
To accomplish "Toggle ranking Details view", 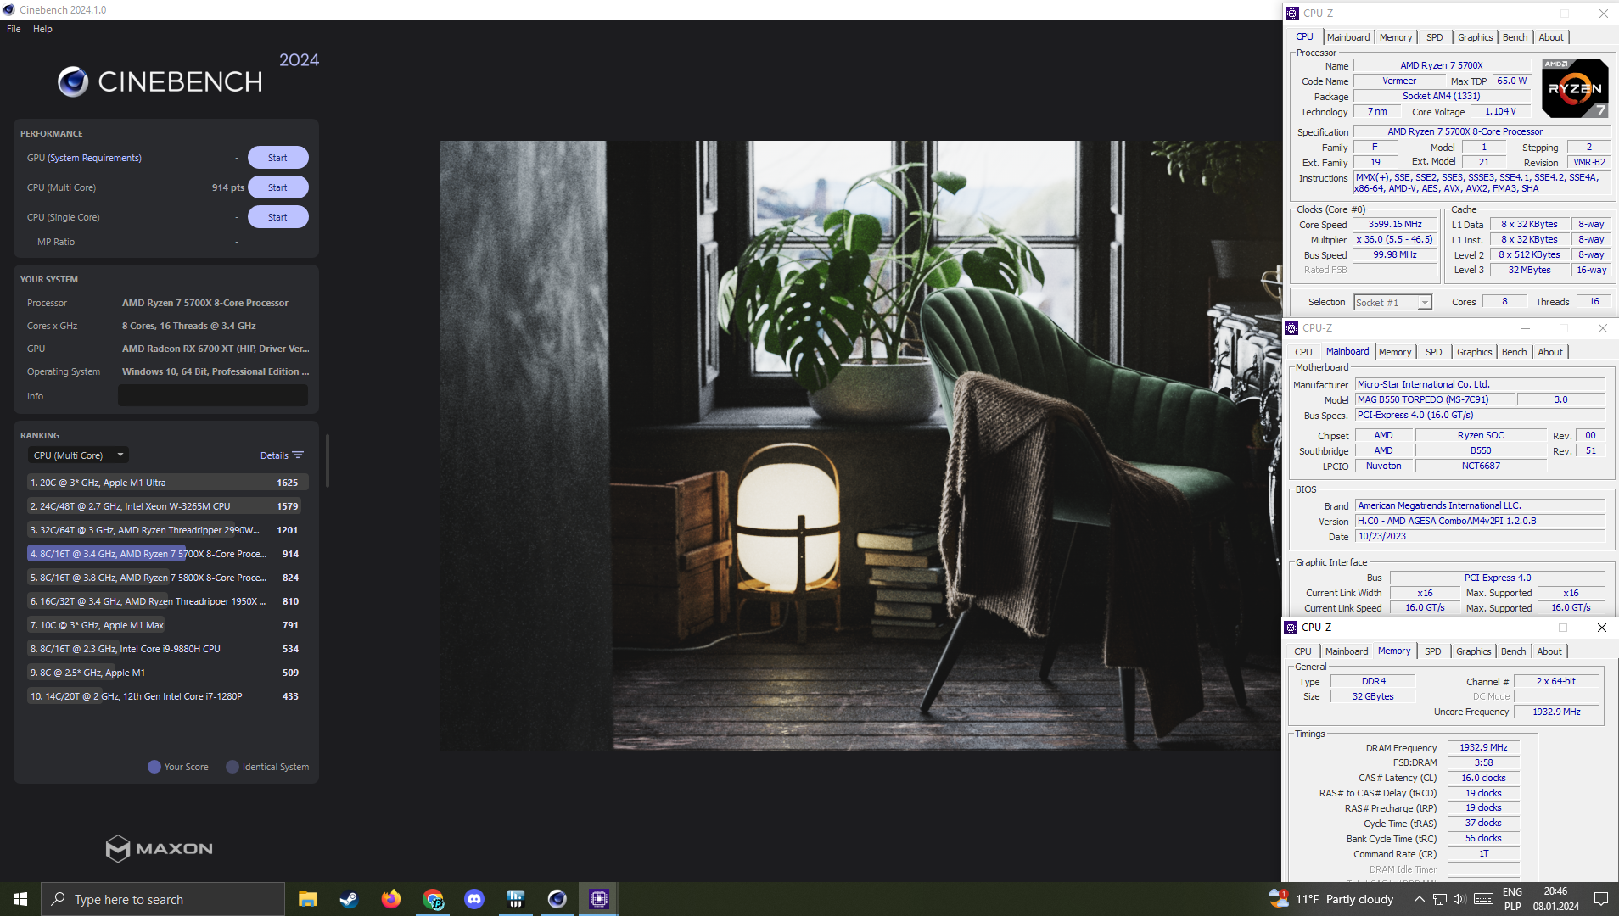I will [274, 455].
